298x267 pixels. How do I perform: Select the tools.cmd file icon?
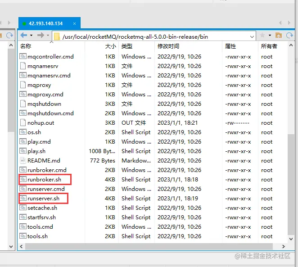point(23,226)
